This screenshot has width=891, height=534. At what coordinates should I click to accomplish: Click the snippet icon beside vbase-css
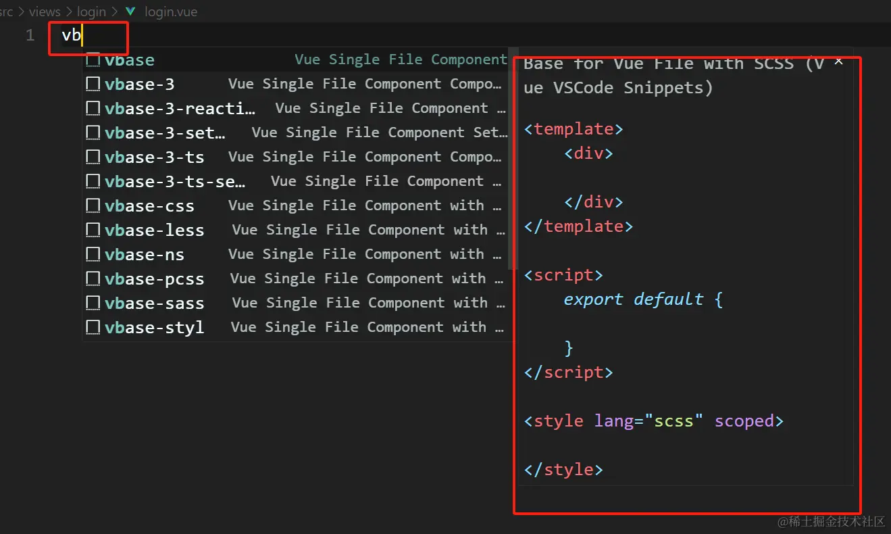(93, 205)
